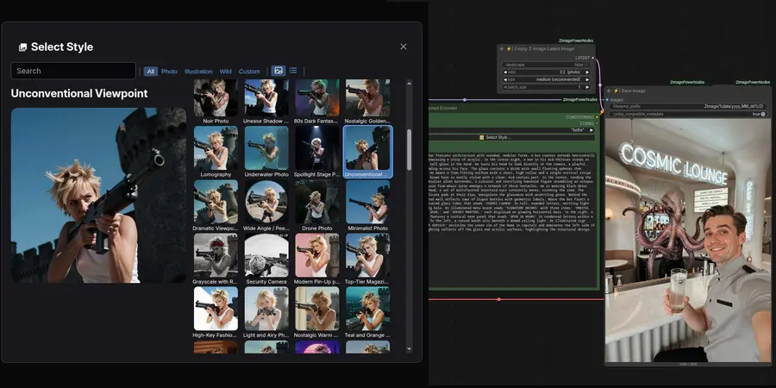
Task: Select the Teal and Orange style
Action: click(x=367, y=309)
